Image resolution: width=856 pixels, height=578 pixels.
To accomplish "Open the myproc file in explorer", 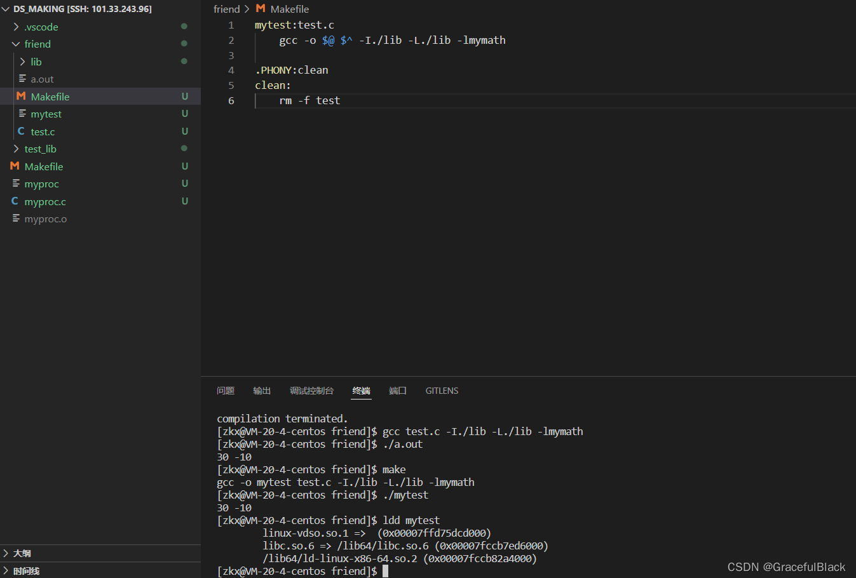I will [x=41, y=184].
